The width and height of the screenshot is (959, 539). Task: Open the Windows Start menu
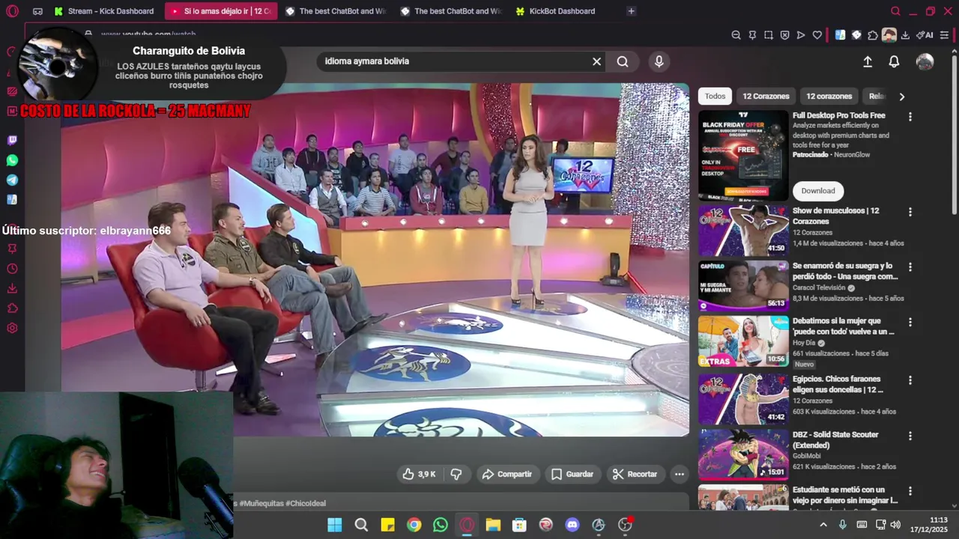tap(334, 525)
